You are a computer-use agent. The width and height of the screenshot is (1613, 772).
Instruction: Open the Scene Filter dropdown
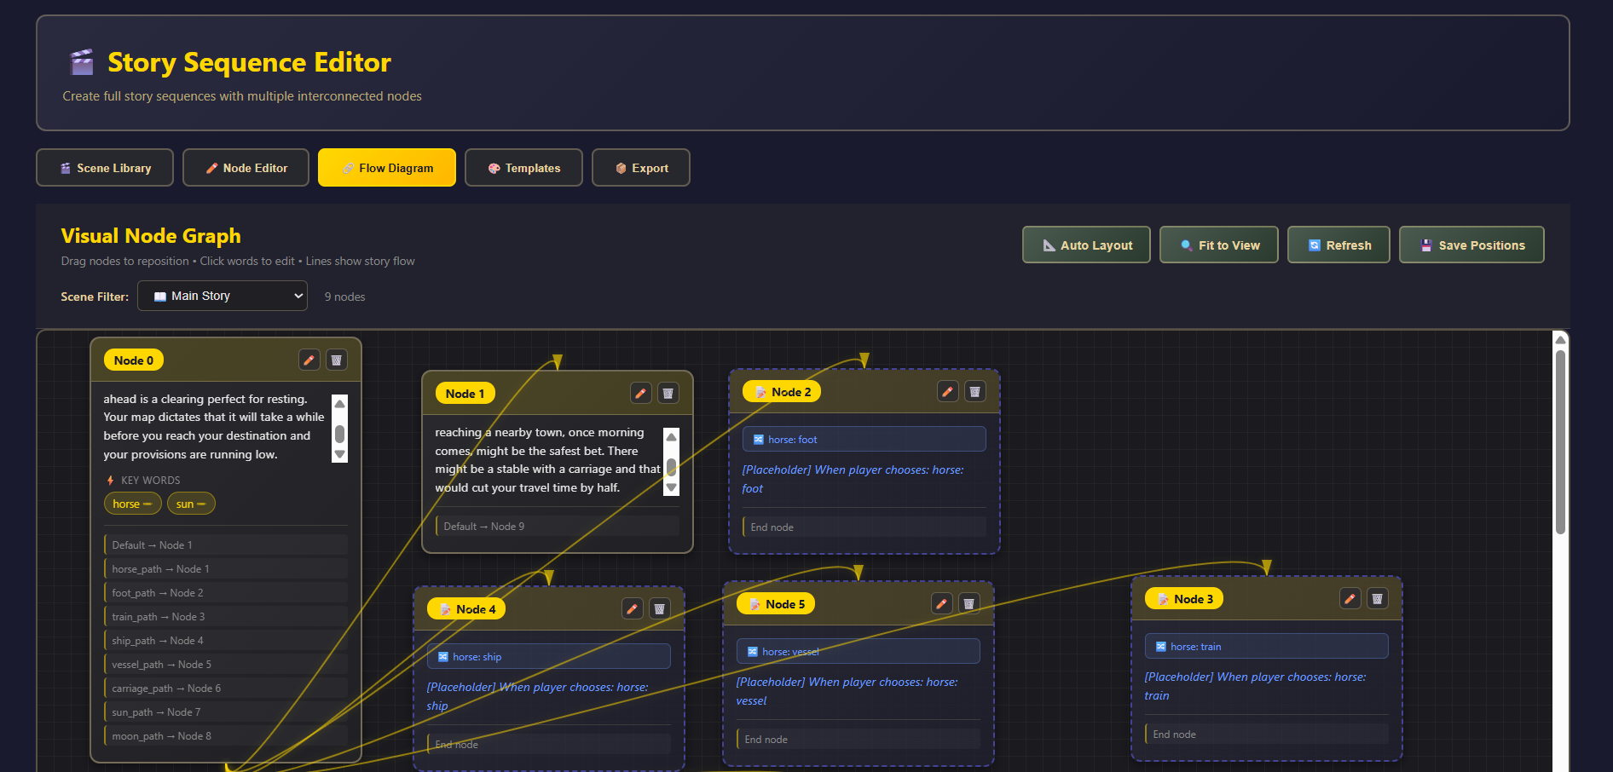point(223,296)
